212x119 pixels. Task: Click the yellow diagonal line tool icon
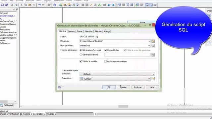pos(91,5)
